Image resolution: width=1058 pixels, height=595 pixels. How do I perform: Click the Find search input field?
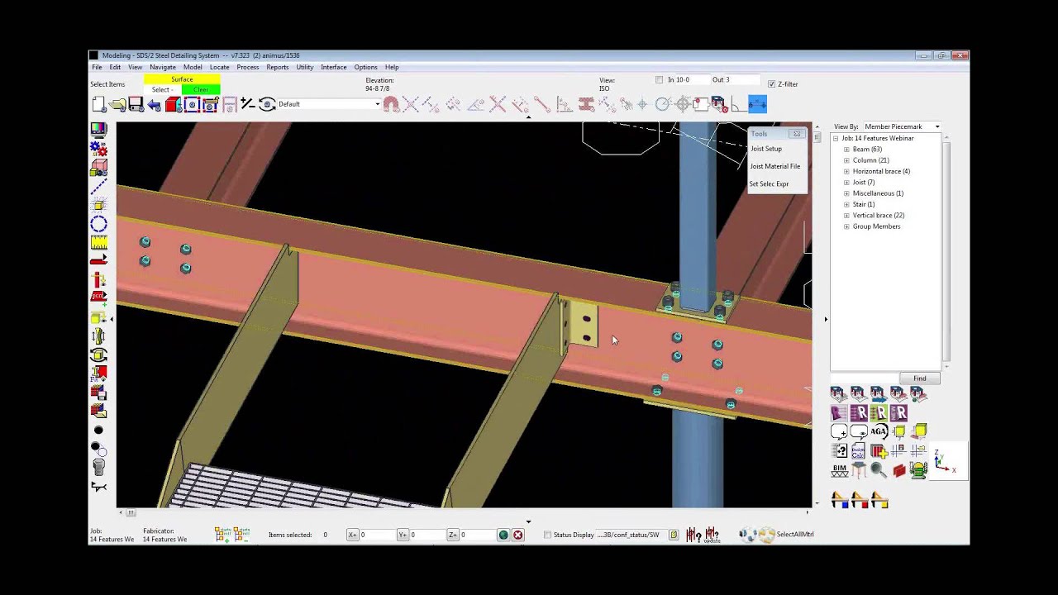[x=865, y=378]
